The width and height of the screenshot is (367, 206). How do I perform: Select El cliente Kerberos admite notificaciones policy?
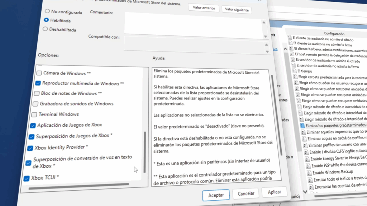(330, 50)
